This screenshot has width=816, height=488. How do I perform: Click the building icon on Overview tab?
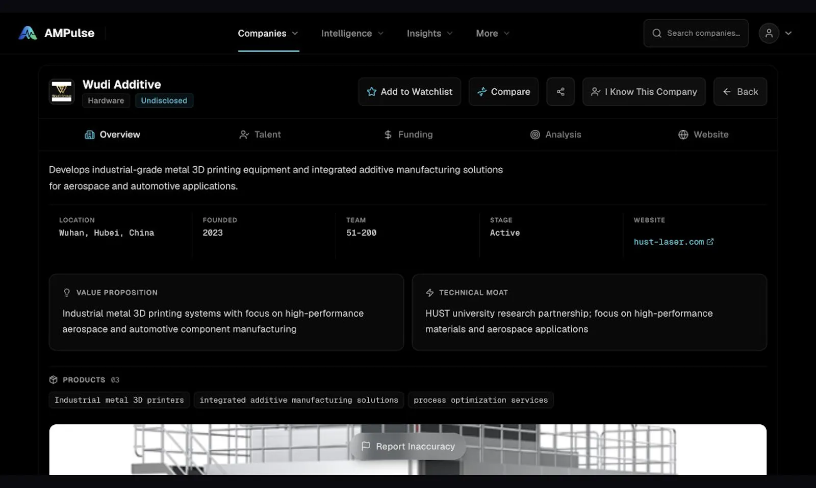pyautogui.click(x=90, y=135)
